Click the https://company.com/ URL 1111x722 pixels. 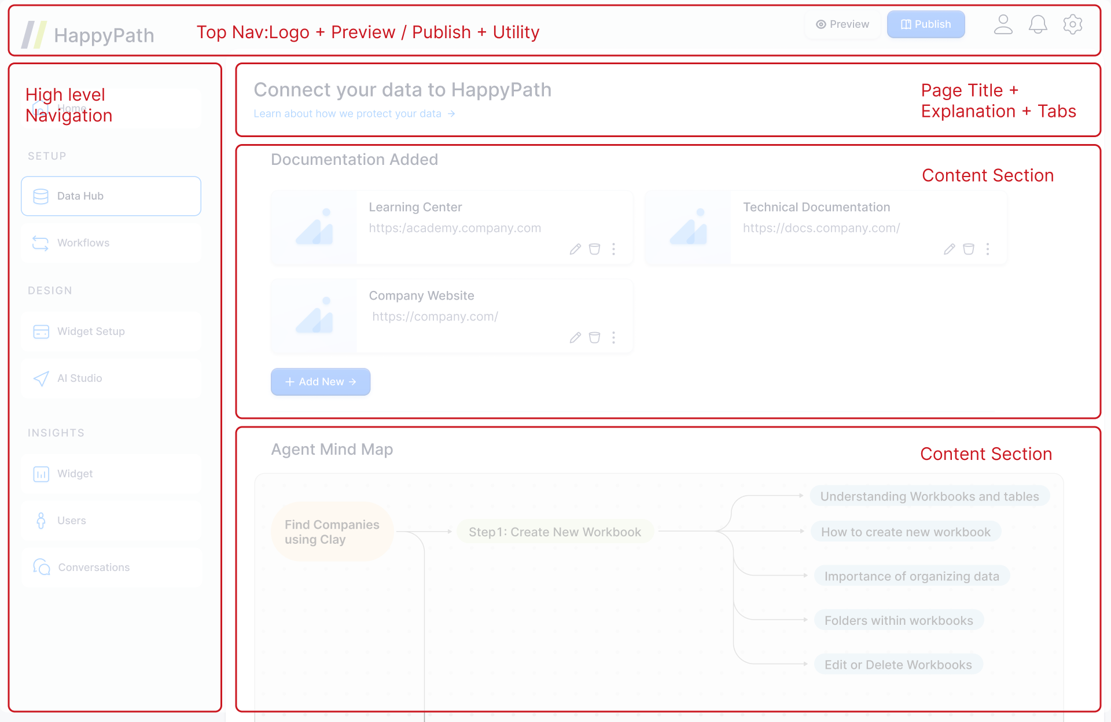(x=435, y=316)
